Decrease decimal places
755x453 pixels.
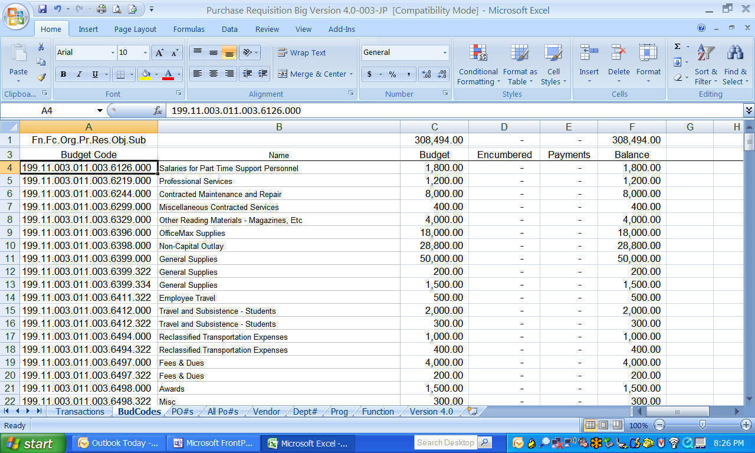[441, 74]
